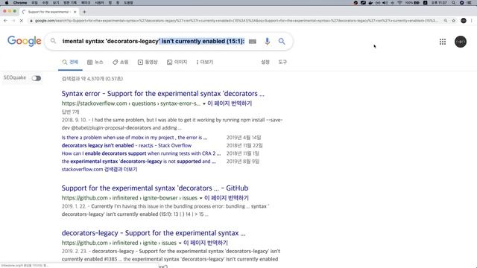Switch to the 뉴스 (News) tab
Screen dimensions: 477x268
[x=95, y=62]
